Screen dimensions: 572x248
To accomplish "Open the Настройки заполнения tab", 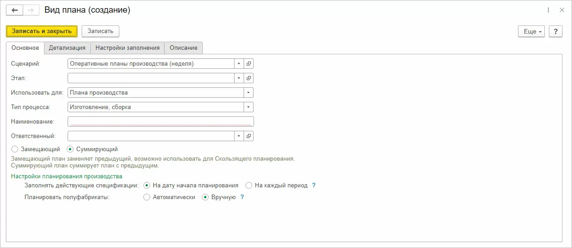I will tap(127, 48).
